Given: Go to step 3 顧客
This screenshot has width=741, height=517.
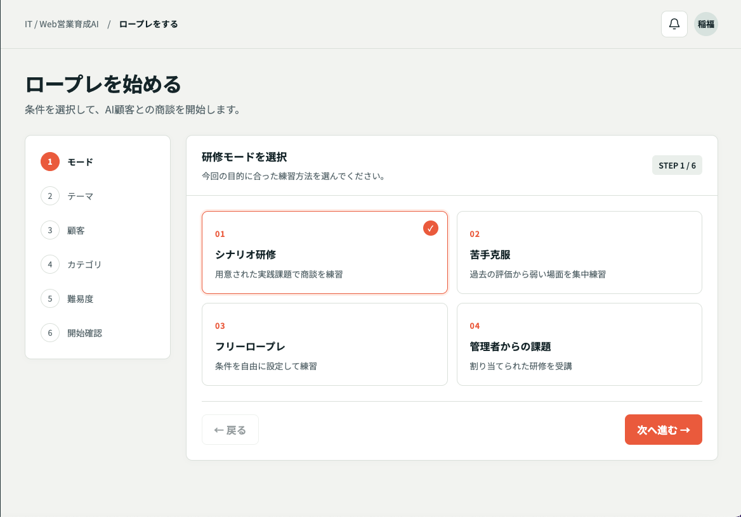Looking at the screenshot, I should (63, 231).
